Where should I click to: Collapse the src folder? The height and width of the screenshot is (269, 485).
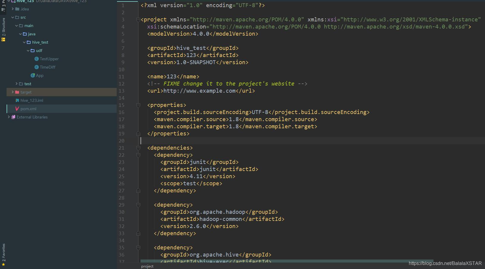[13, 17]
